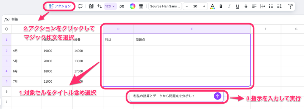
Task: Decrease font size with minus button
Action: [x=186, y=6]
